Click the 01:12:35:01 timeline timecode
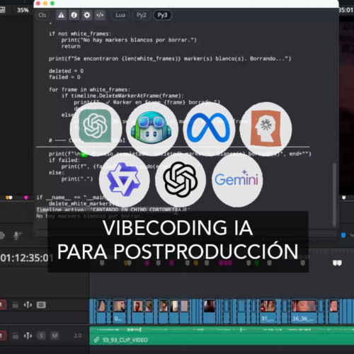This screenshot has height=354, width=354. pyautogui.click(x=26, y=258)
